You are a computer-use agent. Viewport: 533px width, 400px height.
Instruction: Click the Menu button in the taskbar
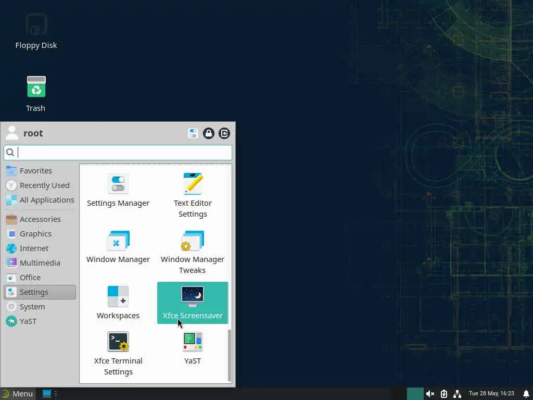pos(17,394)
